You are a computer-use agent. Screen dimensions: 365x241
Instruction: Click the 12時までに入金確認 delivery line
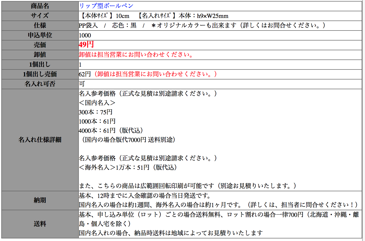(145, 196)
